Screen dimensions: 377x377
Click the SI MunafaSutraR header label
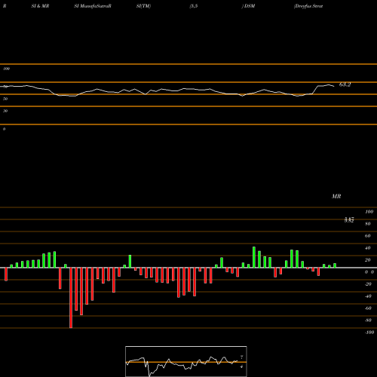(x=93, y=6)
